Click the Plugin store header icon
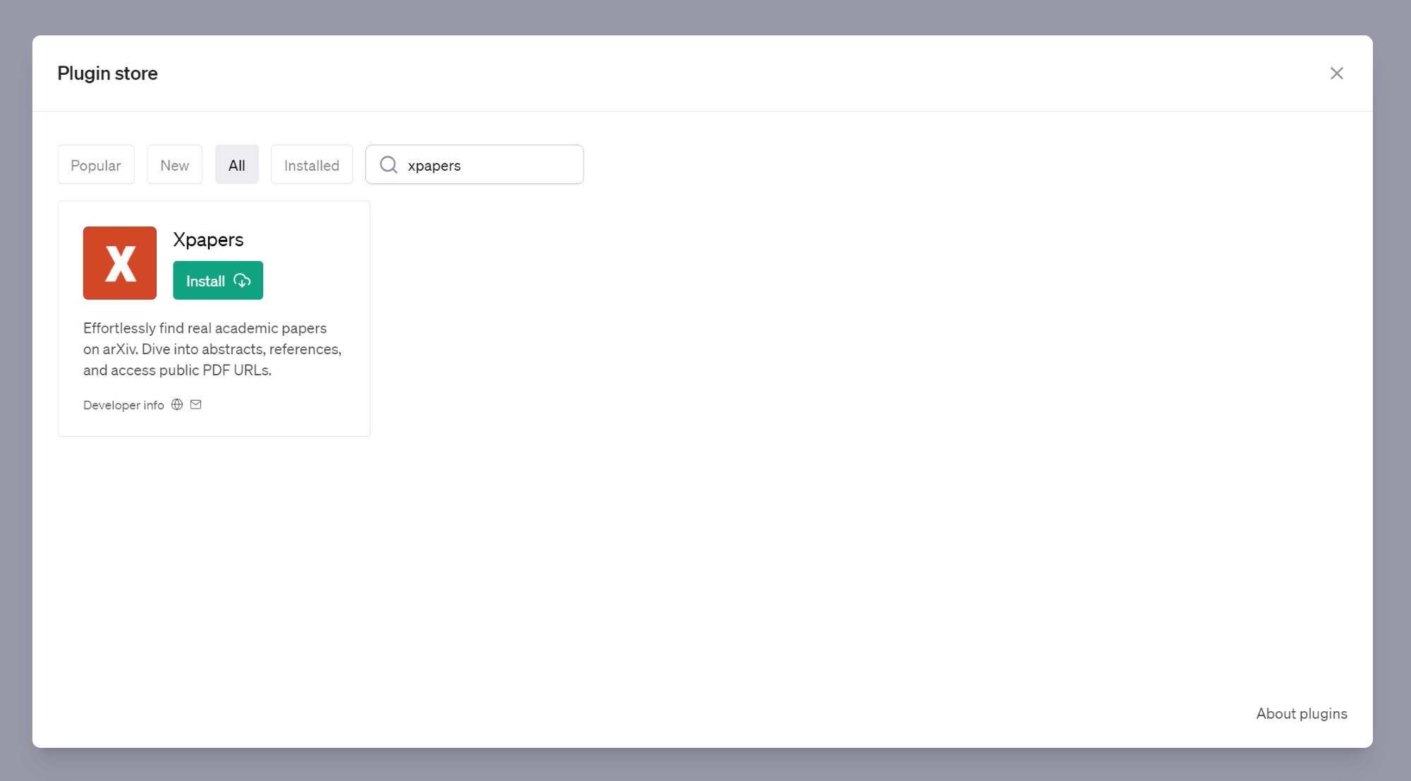The height and width of the screenshot is (781, 1411). coord(1336,72)
